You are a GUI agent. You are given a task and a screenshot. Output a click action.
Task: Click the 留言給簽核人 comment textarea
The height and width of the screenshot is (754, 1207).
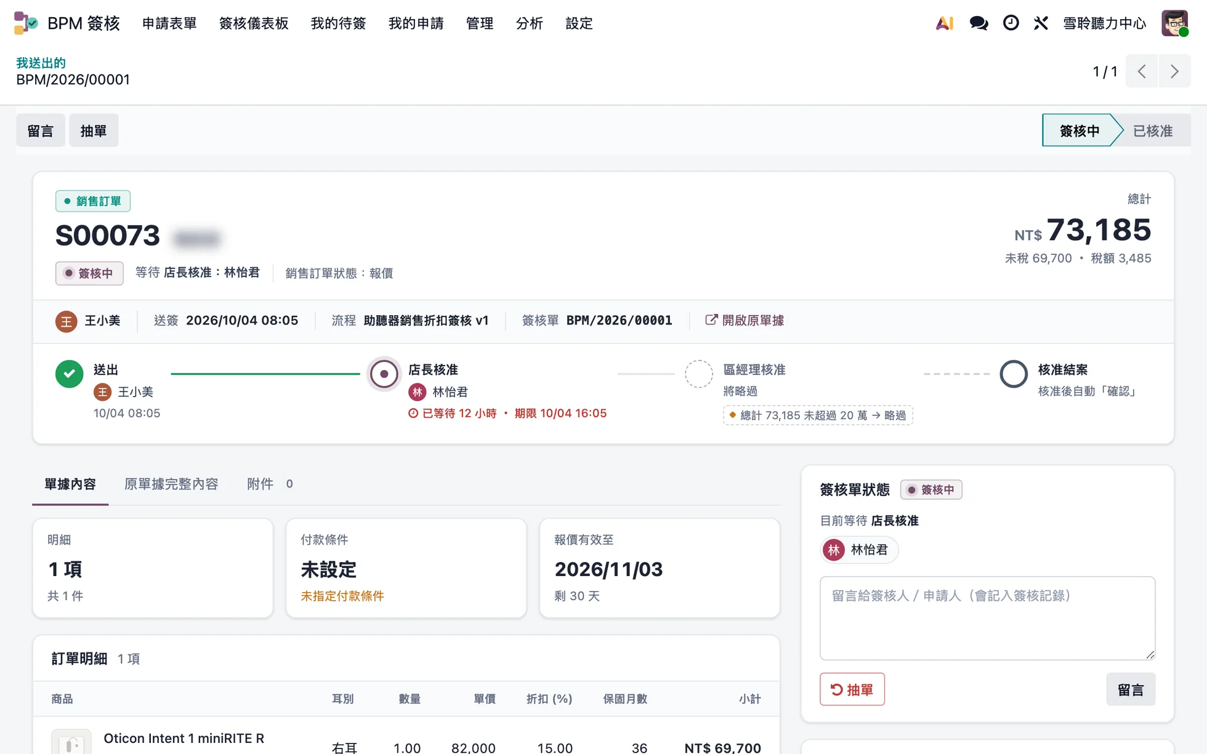(987, 618)
